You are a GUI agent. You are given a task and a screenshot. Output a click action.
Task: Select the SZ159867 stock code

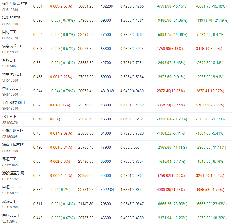[x=10, y=66]
